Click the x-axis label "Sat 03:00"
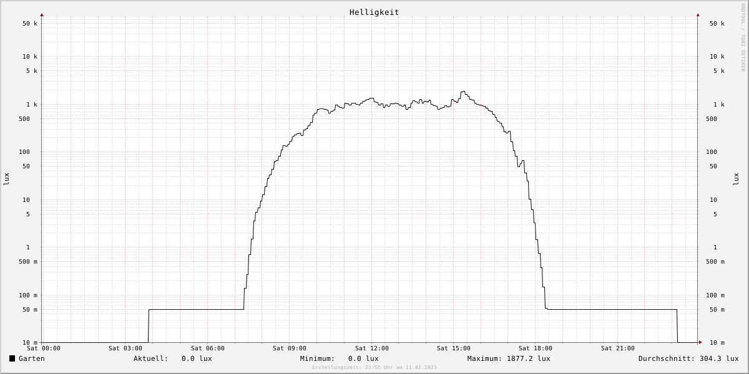Image resolution: width=749 pixels, height=374 pixels. pyautogui.click(x=125, y=348)
